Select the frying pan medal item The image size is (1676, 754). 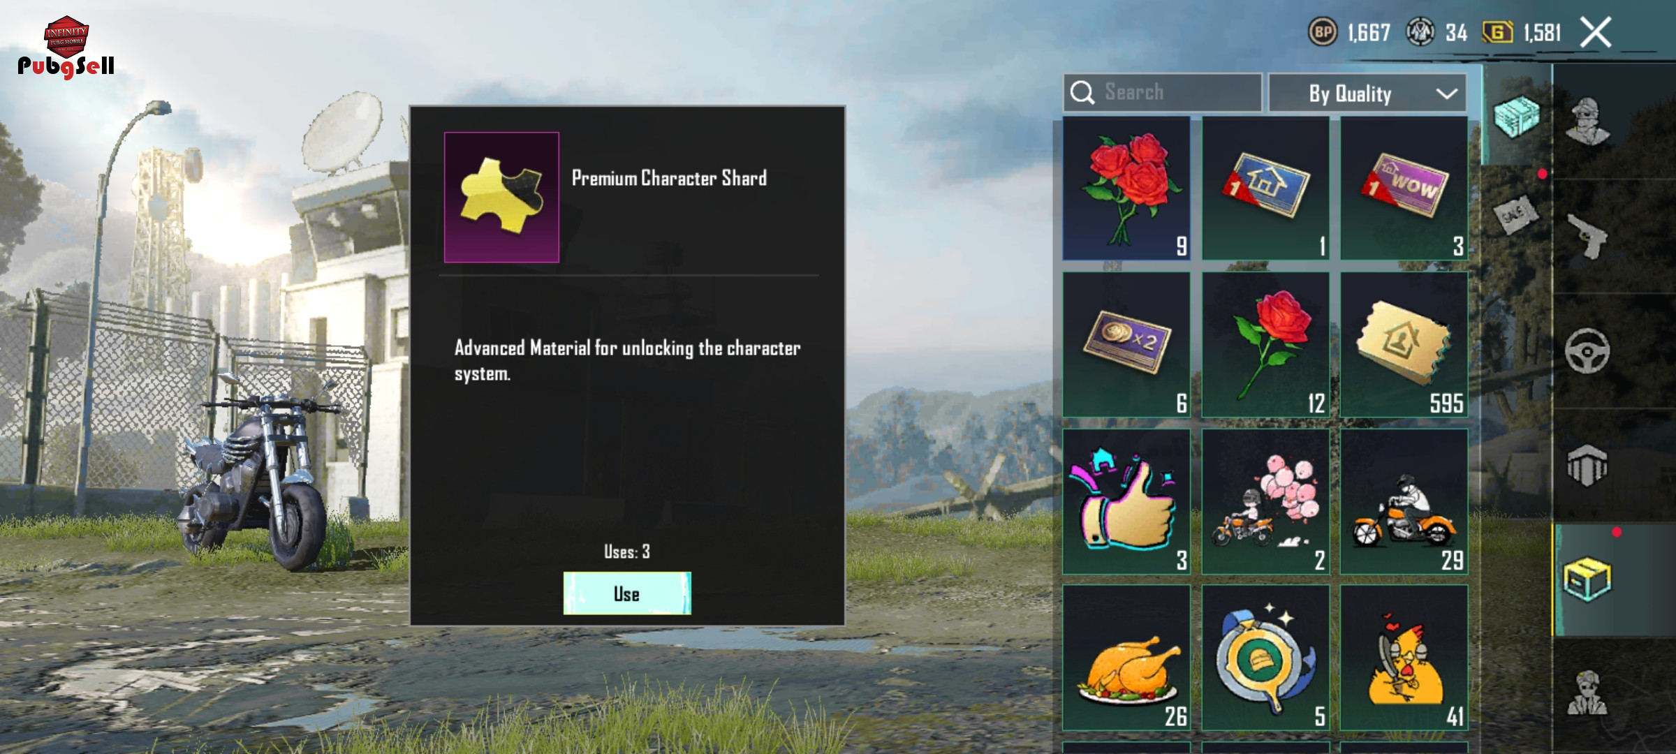click(x=1265, y=658)
